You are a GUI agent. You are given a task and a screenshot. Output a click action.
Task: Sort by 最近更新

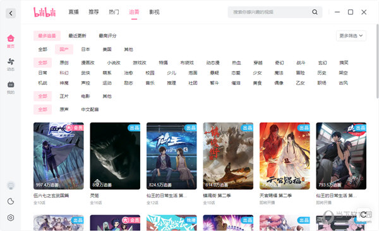click(x=77, y=36)
